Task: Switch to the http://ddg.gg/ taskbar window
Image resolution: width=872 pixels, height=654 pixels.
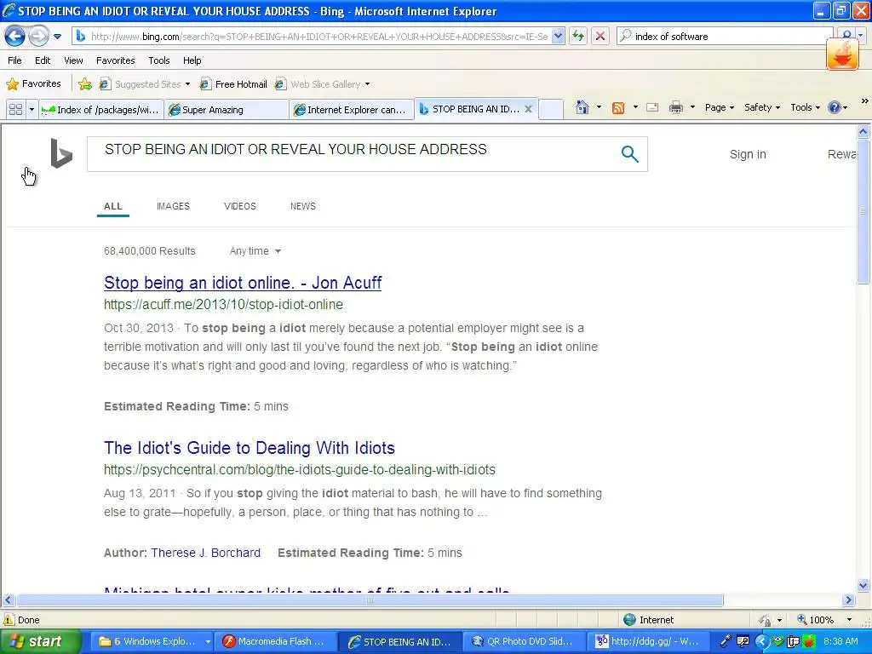Action: (x=650, y=642)
